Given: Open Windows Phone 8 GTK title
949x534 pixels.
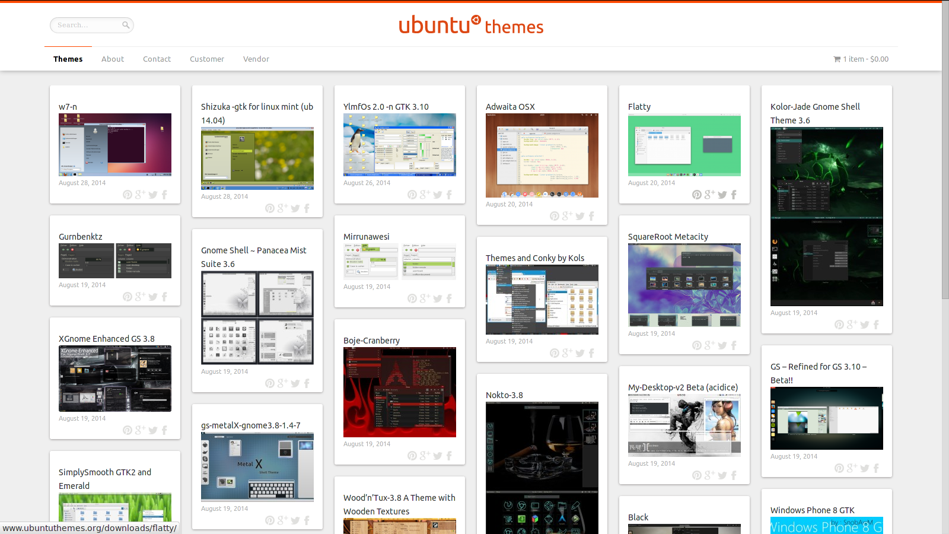Looking at the screenshot, I should [813, 510].
